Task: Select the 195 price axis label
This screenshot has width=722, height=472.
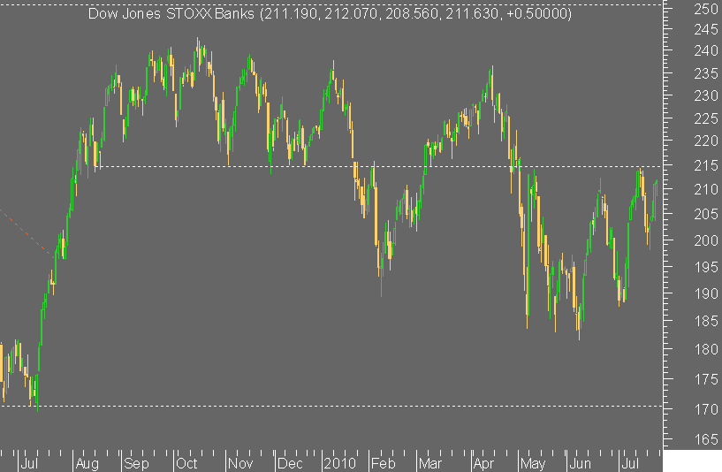Action: click(705, 267)
